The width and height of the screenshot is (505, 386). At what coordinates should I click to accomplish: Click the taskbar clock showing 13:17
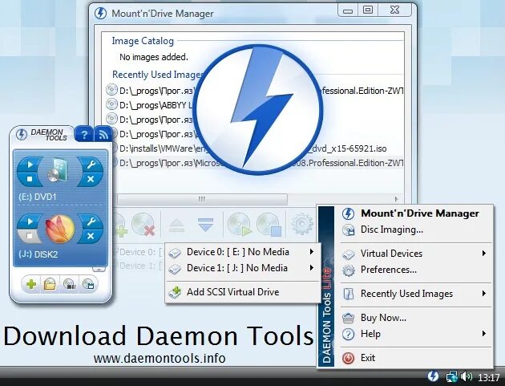[489, 377]
